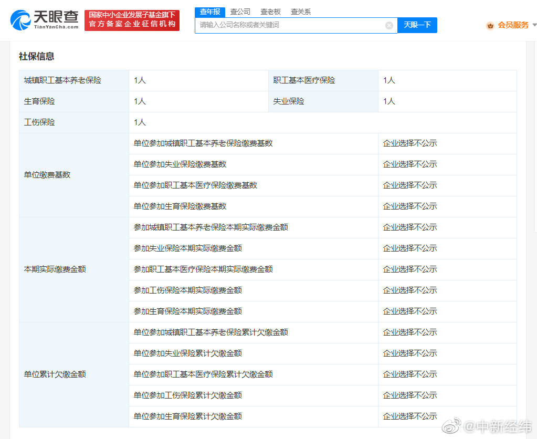Select the 城镇职工基本养老保险 cell
The height and width of the screenshot is (439, 537).
click(x=74, y=80)
